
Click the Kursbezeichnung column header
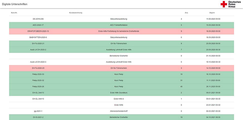click(75, 13)
